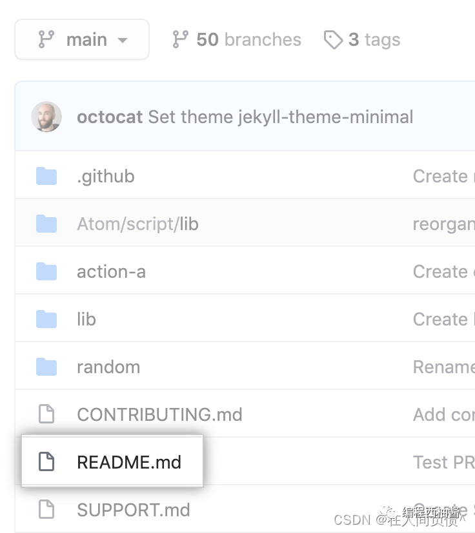This screenshot has width=475, height=533.
Task: Click the .github folder icon
Action: click(46, 176)
